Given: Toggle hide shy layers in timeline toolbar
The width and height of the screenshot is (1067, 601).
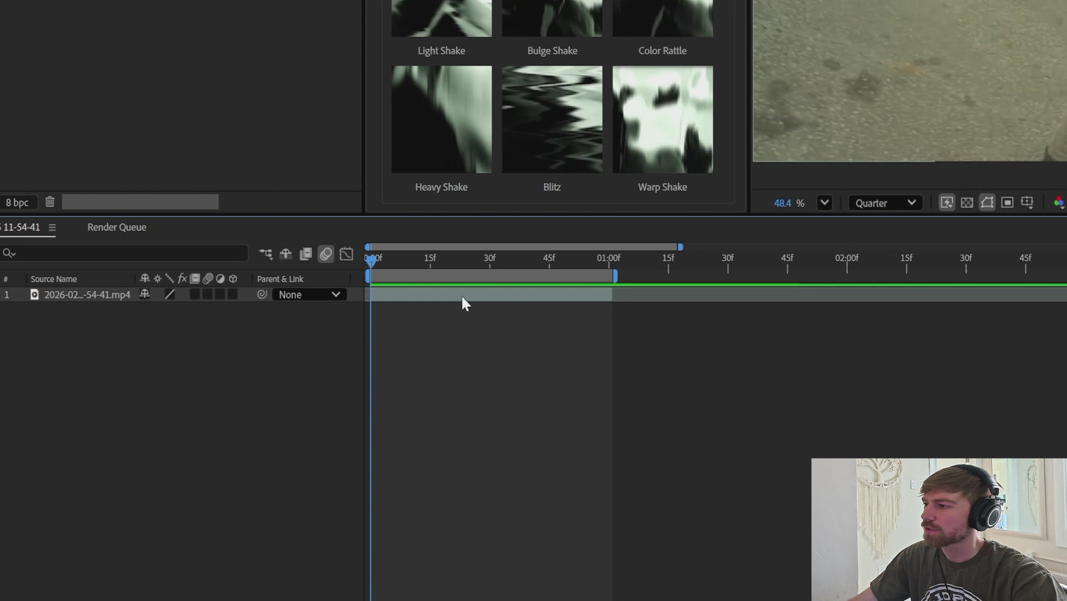Looking at the screenshot, I should pyautogui.click(x=286, y=254).
